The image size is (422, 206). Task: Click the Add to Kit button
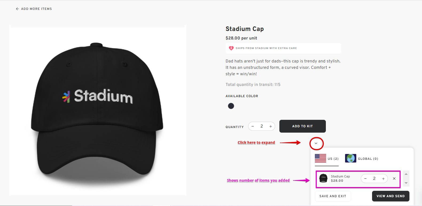tap(302, 126)
